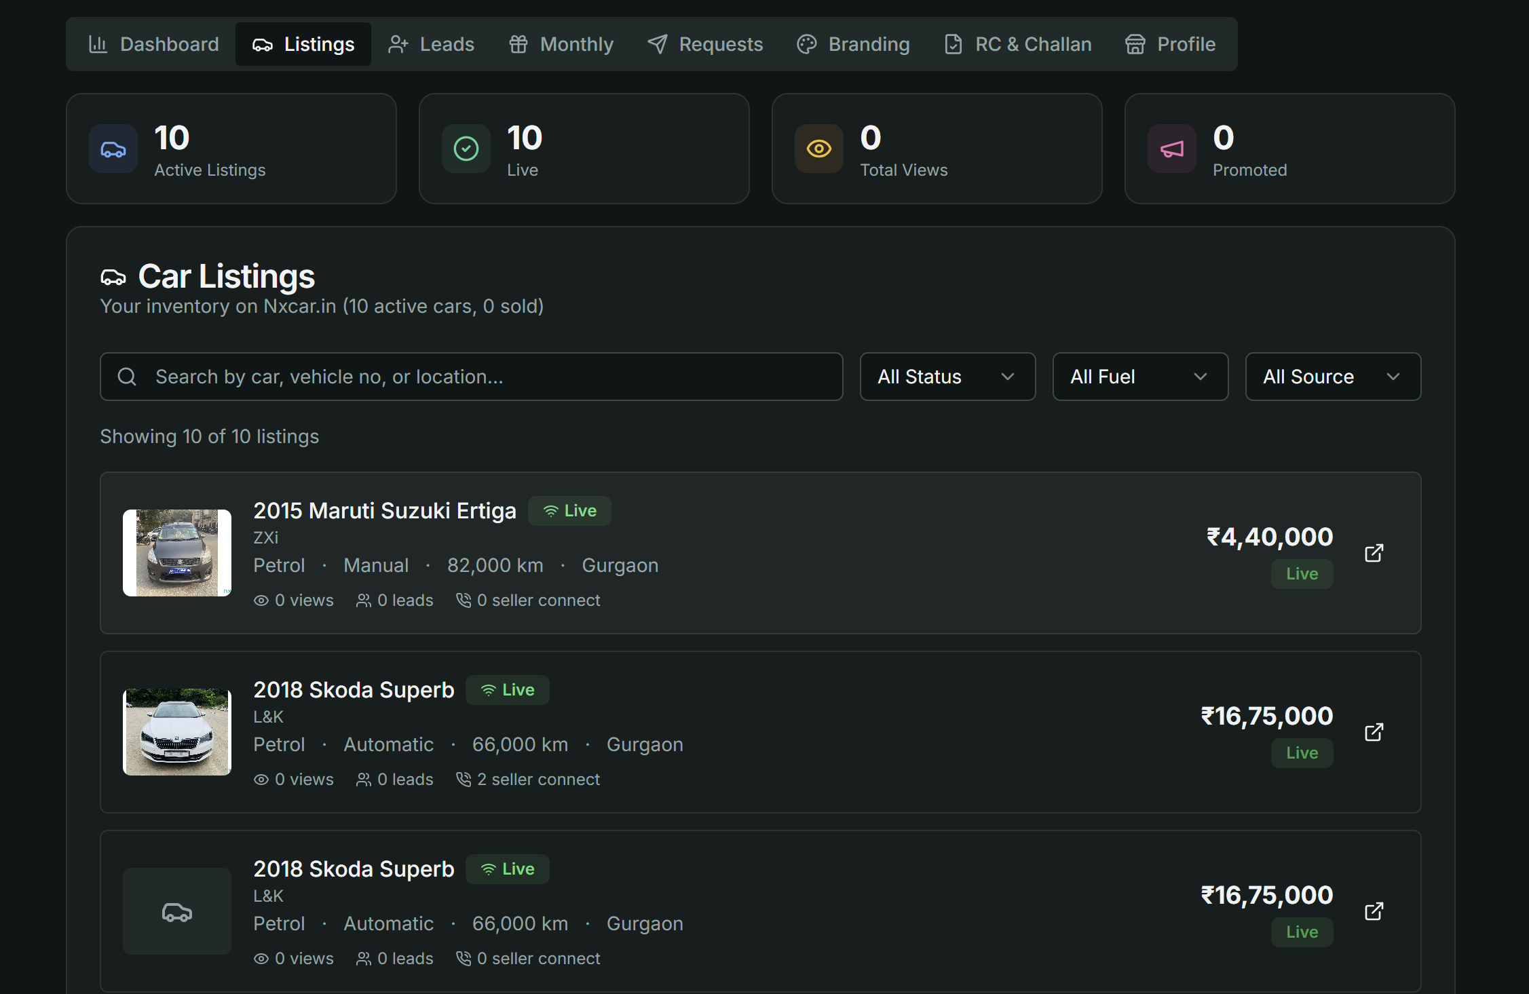Open the All Fuel dropdown
This screenshot has height=994, width=1529.
coord(1140,377)
